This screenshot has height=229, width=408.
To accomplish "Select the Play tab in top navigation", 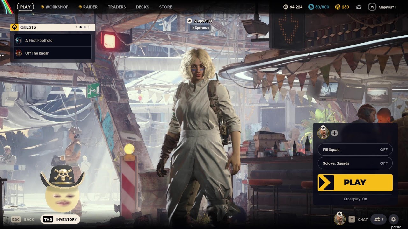I will pyautogui.click(x=25, y=7).
